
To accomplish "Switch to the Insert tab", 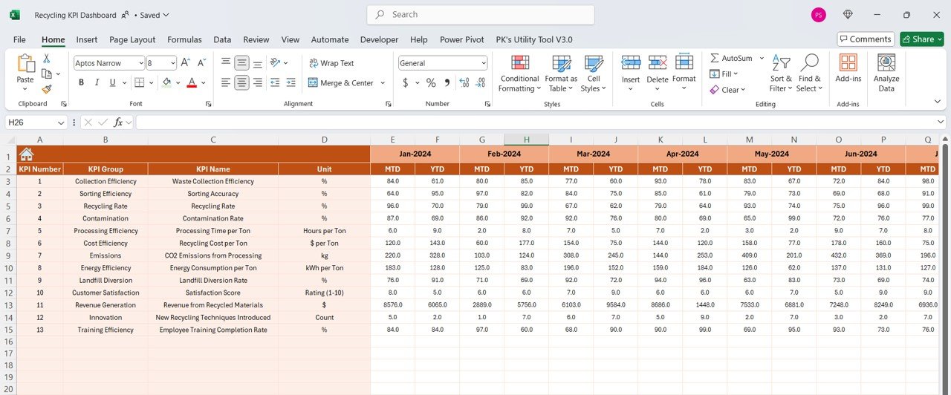I will (x=87, y=40).
